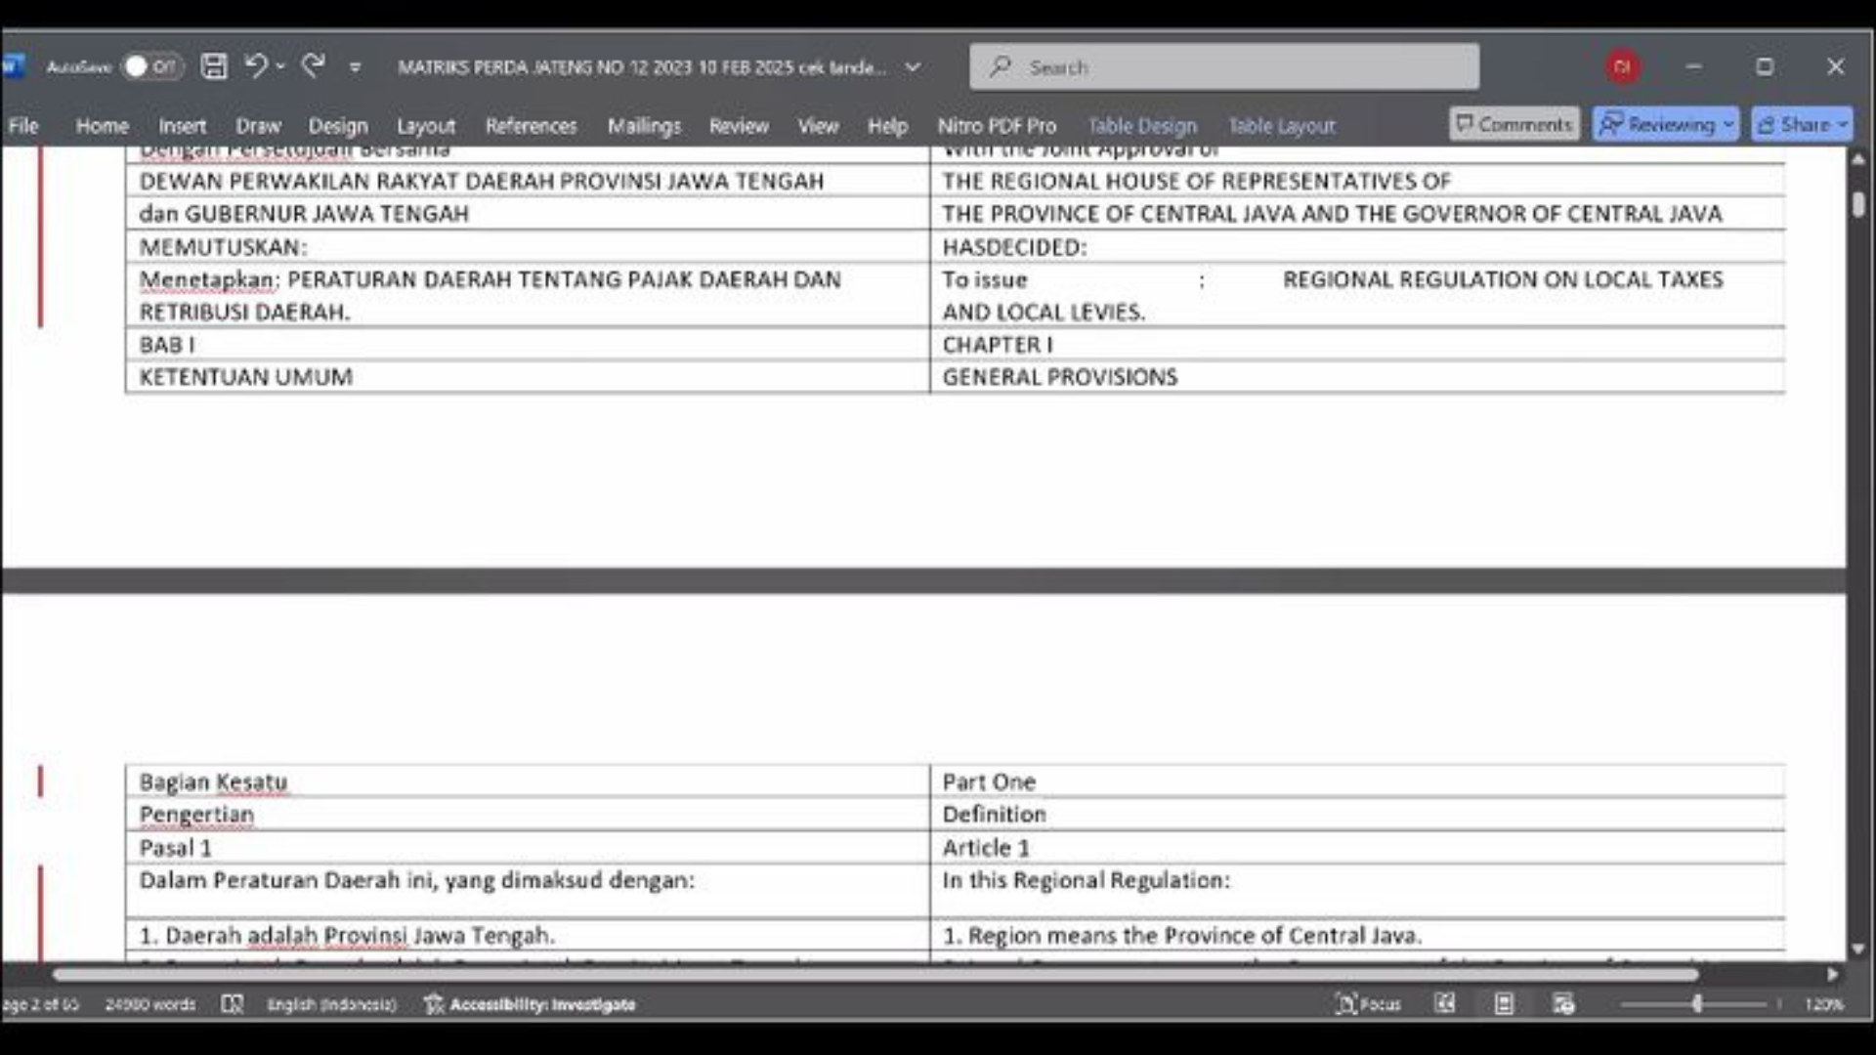Click the 'GENERAL PROVISIONS' cell
This screenshot has height=1055, width=1876.
click(x=1357, y=377)
